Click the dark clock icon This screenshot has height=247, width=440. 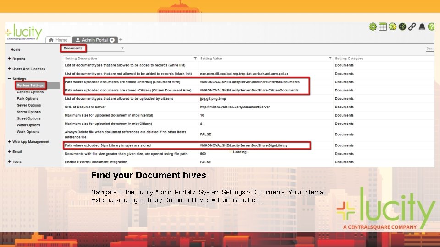402,27
